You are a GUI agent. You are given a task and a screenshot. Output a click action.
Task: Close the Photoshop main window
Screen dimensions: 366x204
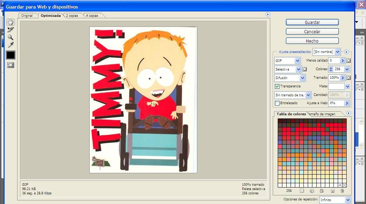tap(362, 4)
